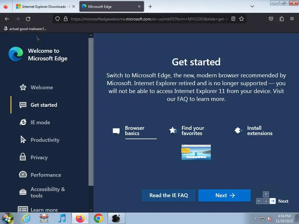
Task: Go back with the browser back arrow
Action: point(7,19)
